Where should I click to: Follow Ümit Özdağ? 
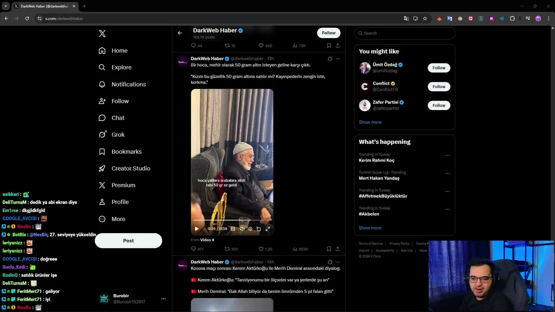coord(439,68)
